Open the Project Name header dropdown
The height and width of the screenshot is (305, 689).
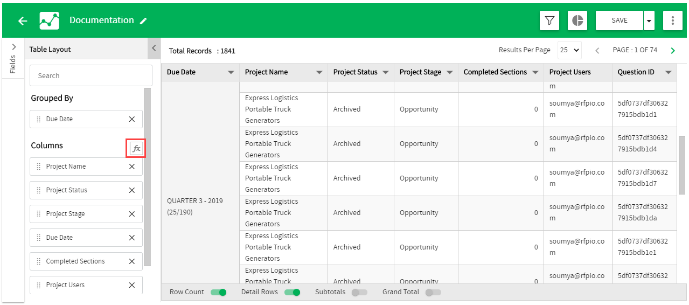pos(319,72)
